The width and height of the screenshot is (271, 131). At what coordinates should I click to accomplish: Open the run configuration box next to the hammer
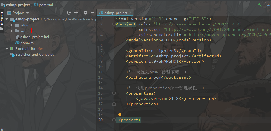[x=268, y=5]
